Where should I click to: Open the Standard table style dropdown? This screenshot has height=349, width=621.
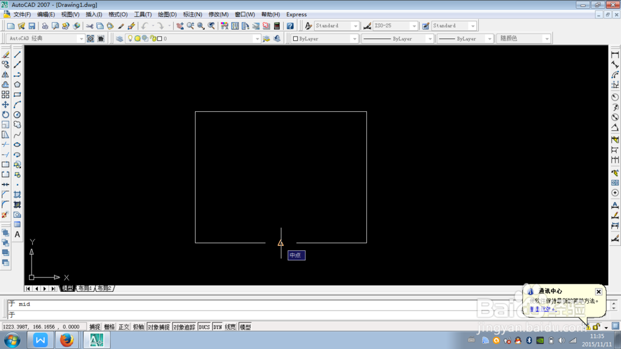click(473, 25)
